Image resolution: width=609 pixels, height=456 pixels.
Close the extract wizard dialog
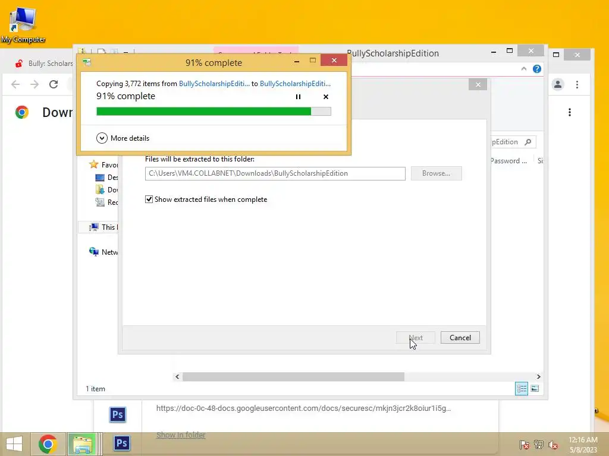tap(478, 84)
